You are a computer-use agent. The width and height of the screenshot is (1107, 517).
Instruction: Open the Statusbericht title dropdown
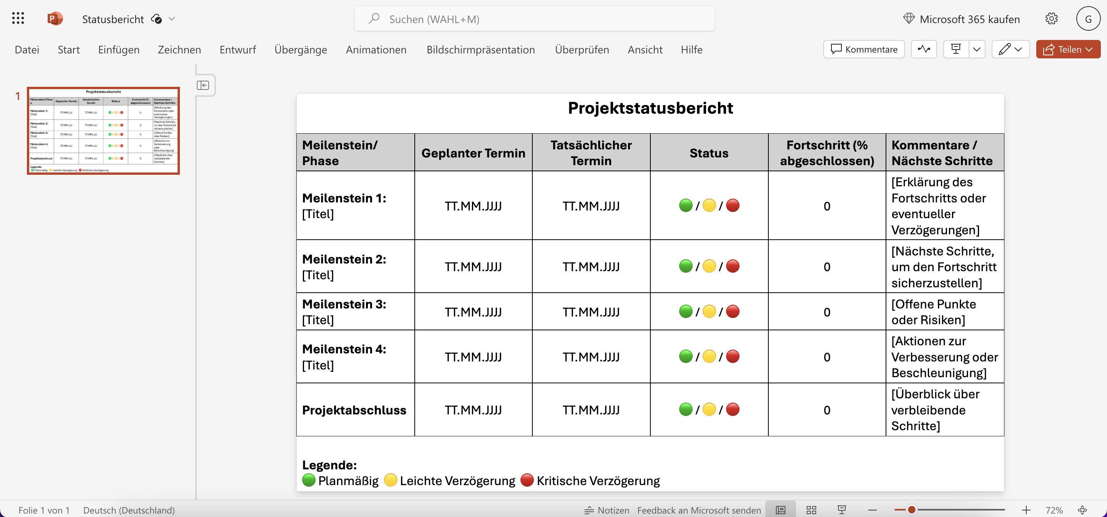tap(172, 19)
